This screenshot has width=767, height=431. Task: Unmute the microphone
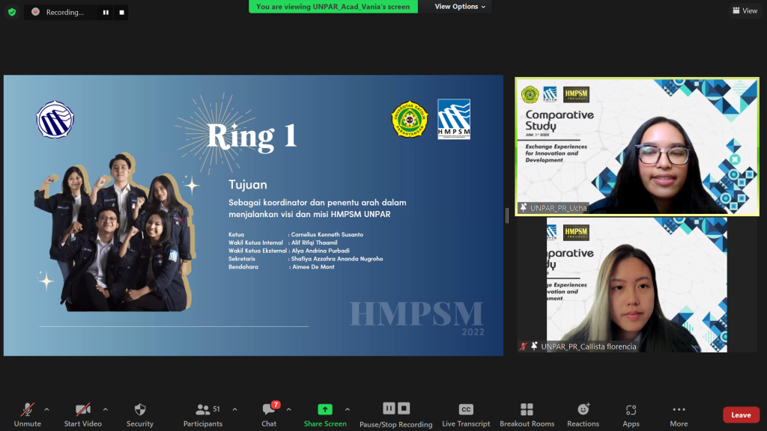coord(27,414)
